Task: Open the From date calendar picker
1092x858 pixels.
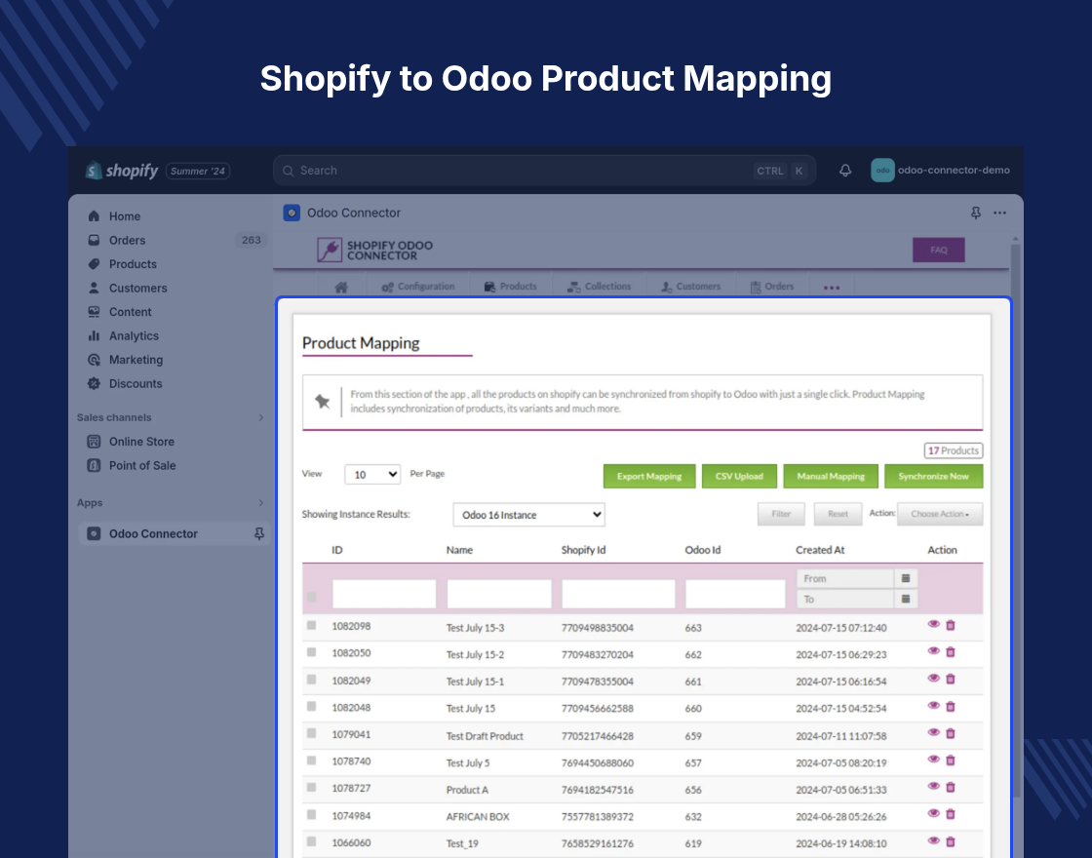Action: pyautogui.click(x=906, y=578)
